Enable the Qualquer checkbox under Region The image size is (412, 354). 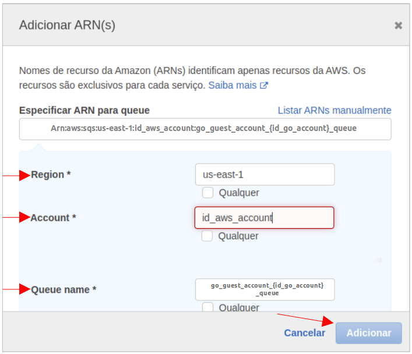(207, 193)
